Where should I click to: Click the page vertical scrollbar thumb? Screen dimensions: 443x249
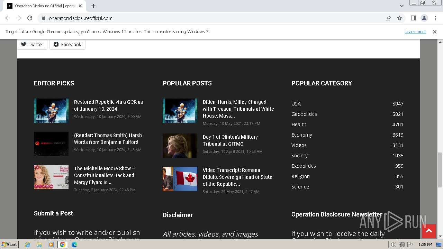(x=440, y=169)
